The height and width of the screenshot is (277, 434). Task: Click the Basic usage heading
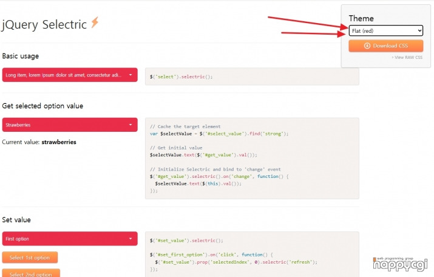point(21,56)
